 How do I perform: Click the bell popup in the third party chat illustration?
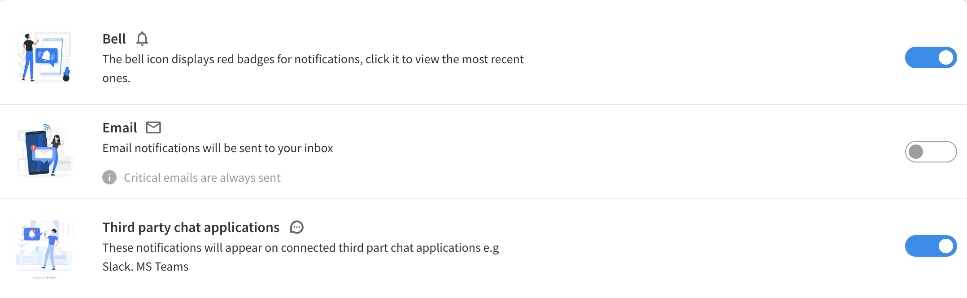tap(32, 234)
